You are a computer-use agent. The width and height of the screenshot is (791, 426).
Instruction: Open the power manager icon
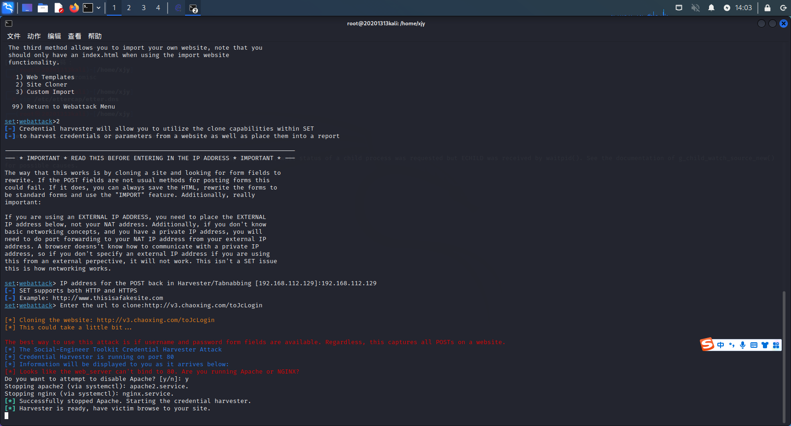coord(727,8)
